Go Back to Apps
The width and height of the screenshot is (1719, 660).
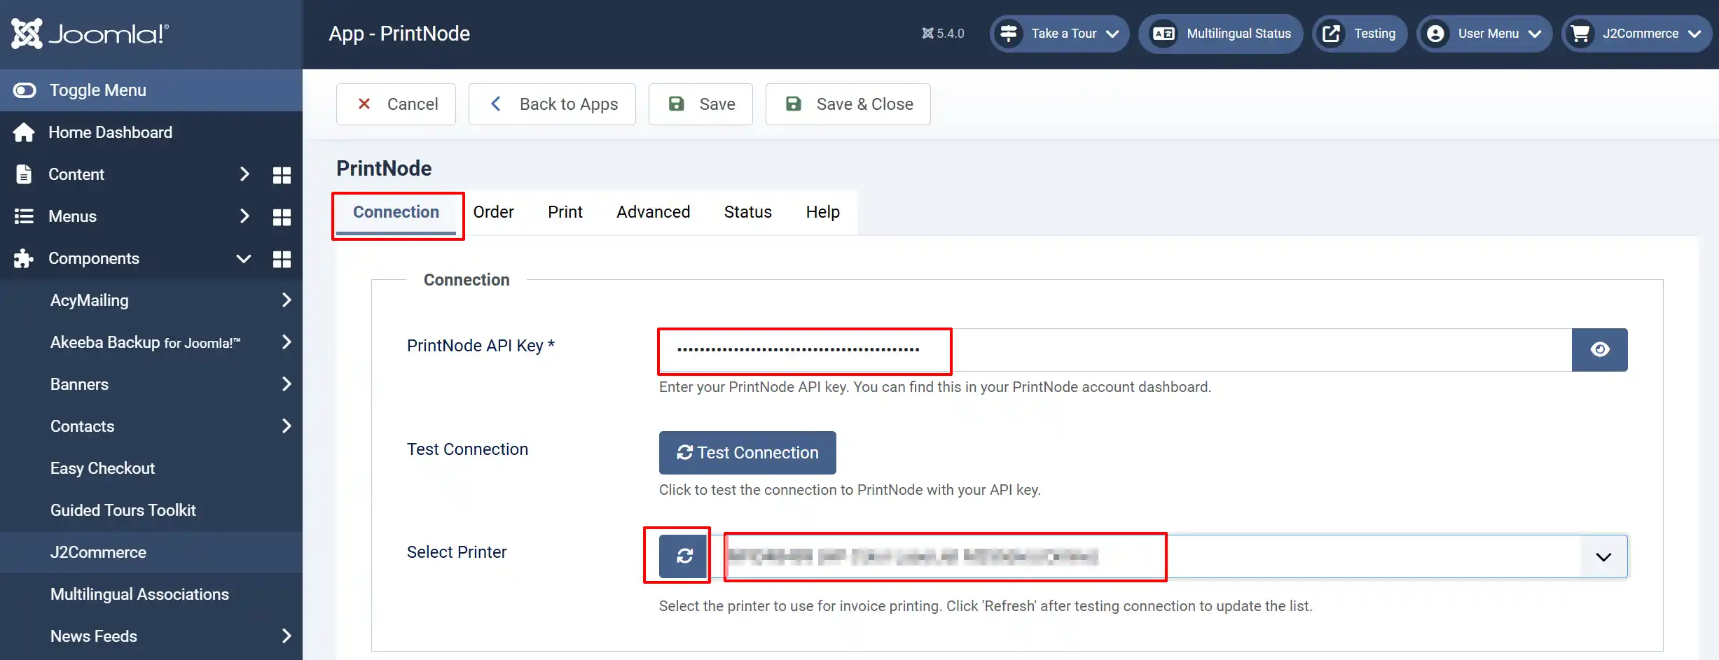(x=552, y=104)
